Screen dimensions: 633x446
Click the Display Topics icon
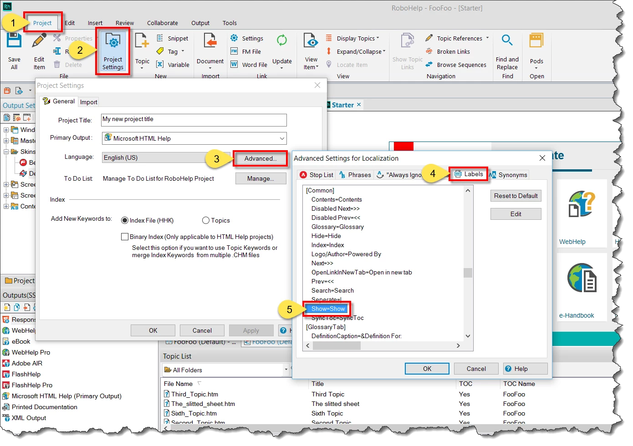(x=329, y=38)
